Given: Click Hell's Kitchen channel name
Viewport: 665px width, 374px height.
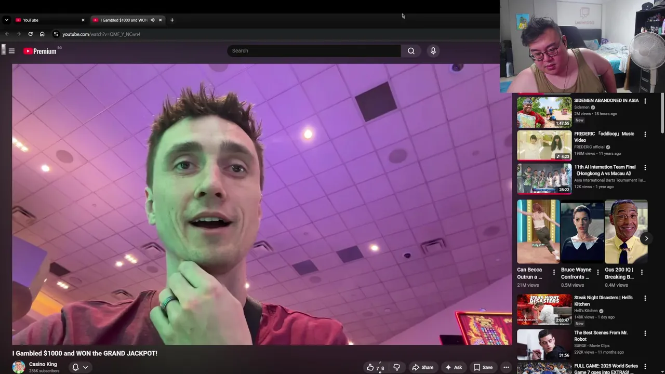Looking at the screenshot, I should 586,311.
